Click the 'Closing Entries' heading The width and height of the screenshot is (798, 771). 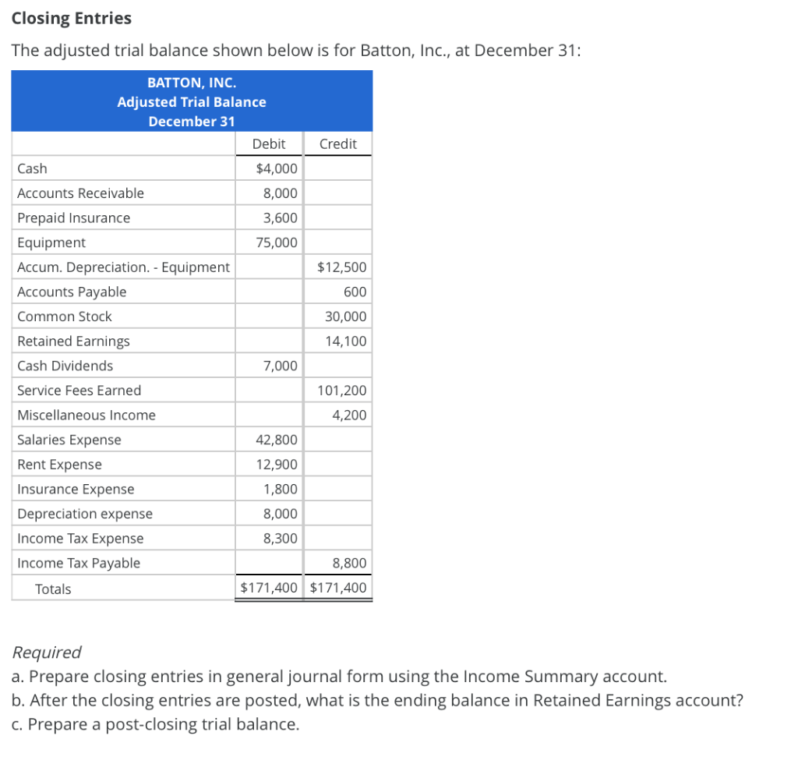click(71, 19)
